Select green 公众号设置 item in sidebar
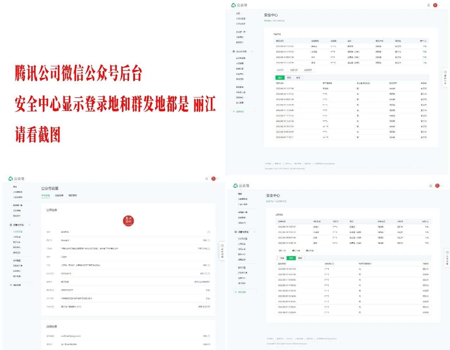Screen dimensions: 450x350 [x=18, y=232]
